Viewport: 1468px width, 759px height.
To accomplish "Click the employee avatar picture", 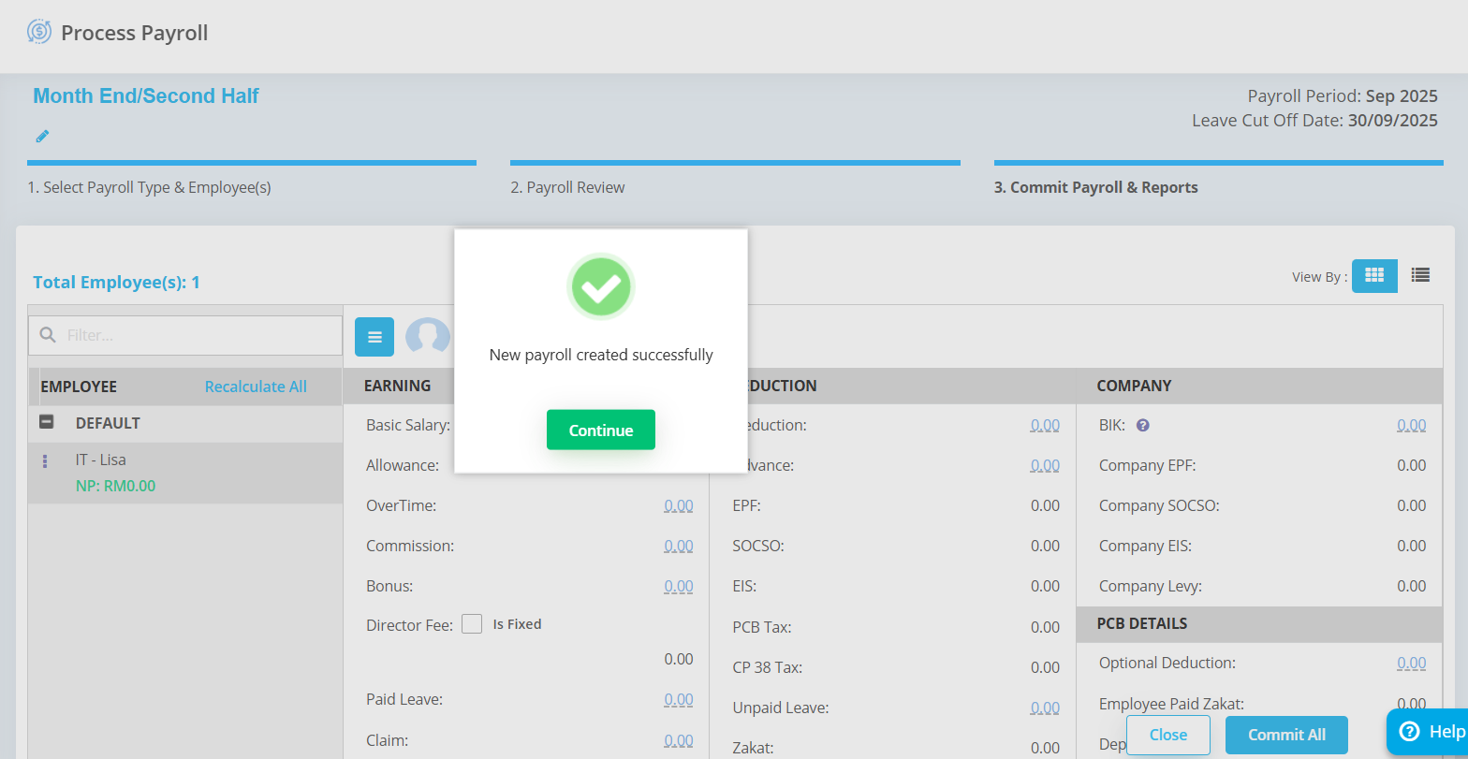I will pos(427,337).
